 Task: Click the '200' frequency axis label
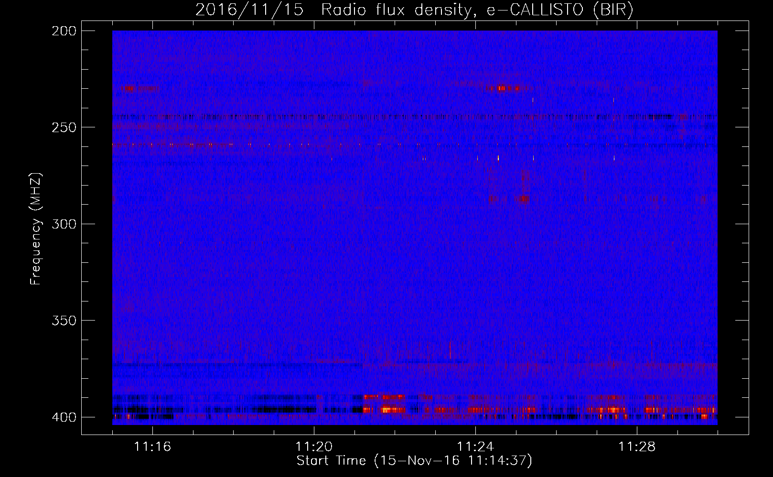click(x=64, y=31)
